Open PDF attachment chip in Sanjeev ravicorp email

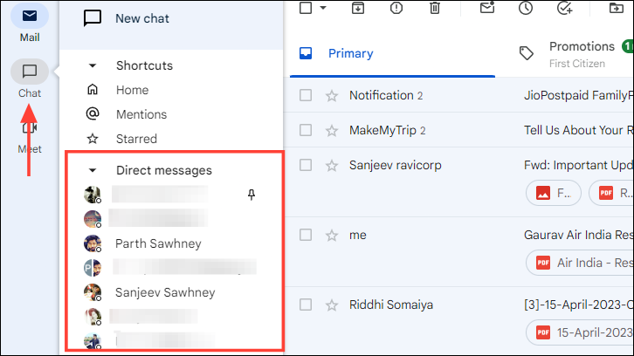(x=611, y=193)
